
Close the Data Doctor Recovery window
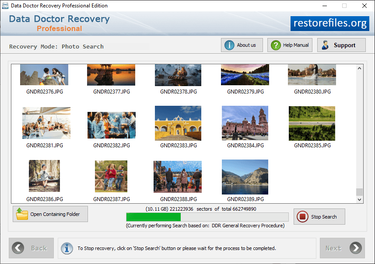pos(364,6)
